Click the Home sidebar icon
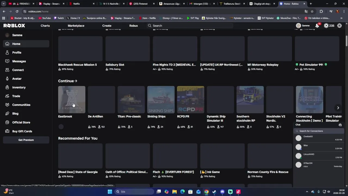348x196 pixels. point(7,44)
